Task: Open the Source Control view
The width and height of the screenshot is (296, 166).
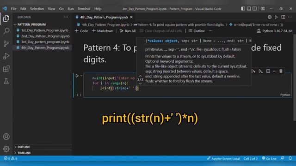Action: (x=6, y=44)
